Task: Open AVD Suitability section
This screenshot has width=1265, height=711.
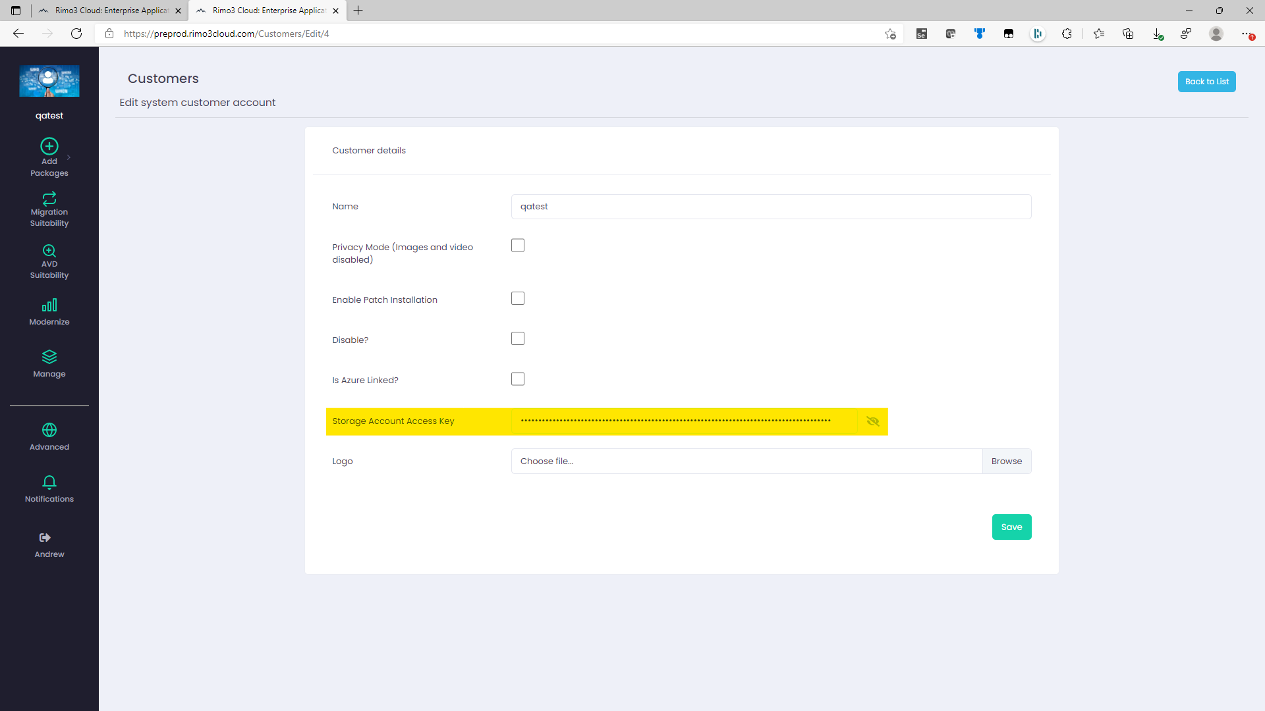Action: coord(49,261)
